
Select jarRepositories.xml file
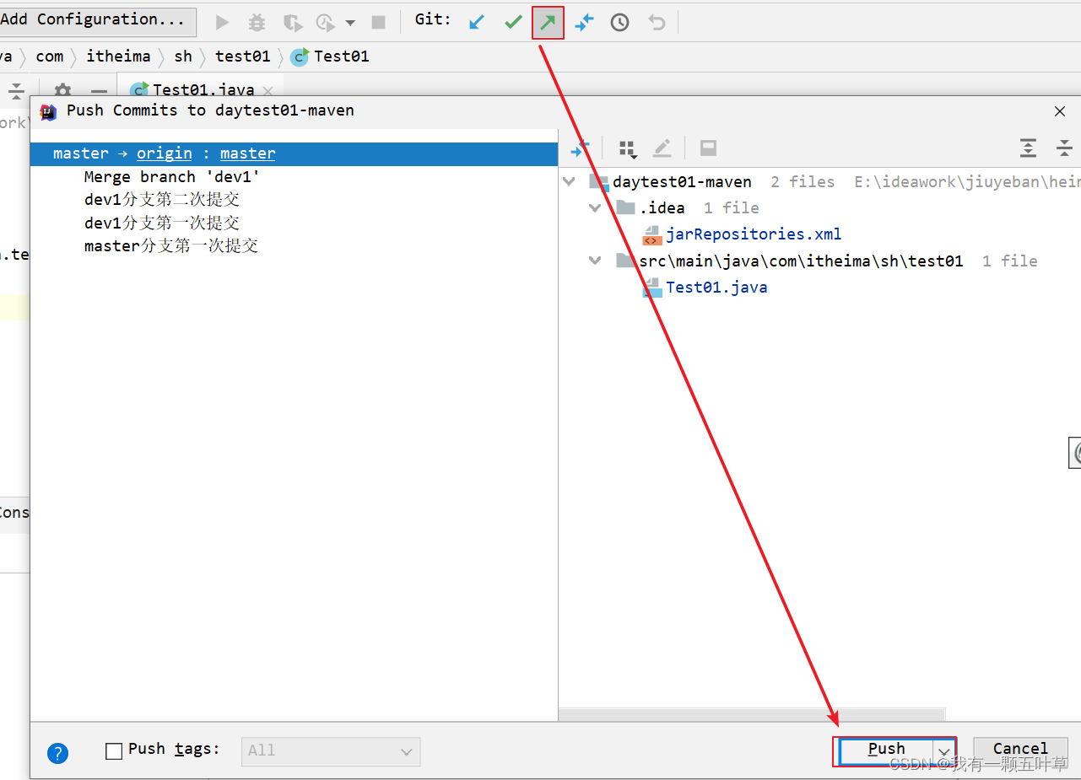tap(754, 234)
